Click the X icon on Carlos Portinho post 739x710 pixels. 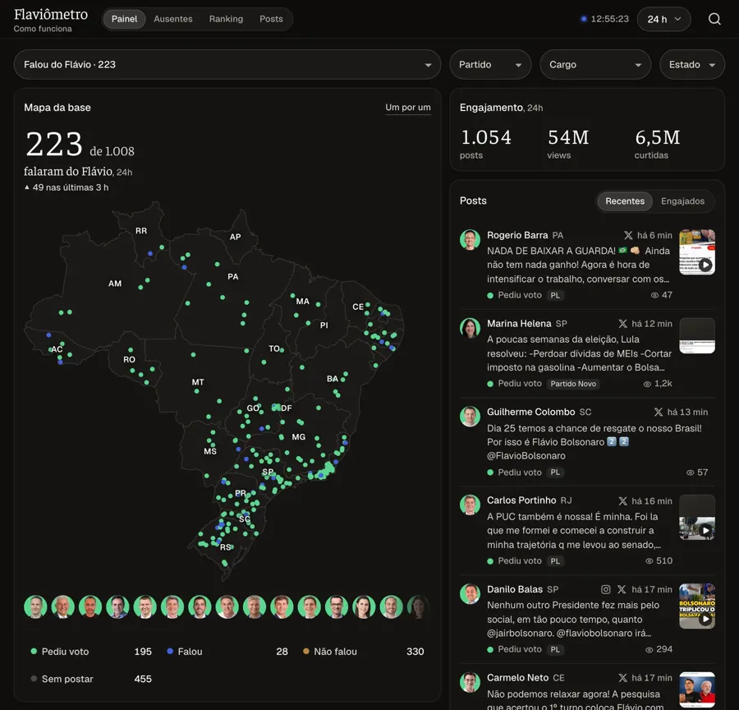pos(622,501)
